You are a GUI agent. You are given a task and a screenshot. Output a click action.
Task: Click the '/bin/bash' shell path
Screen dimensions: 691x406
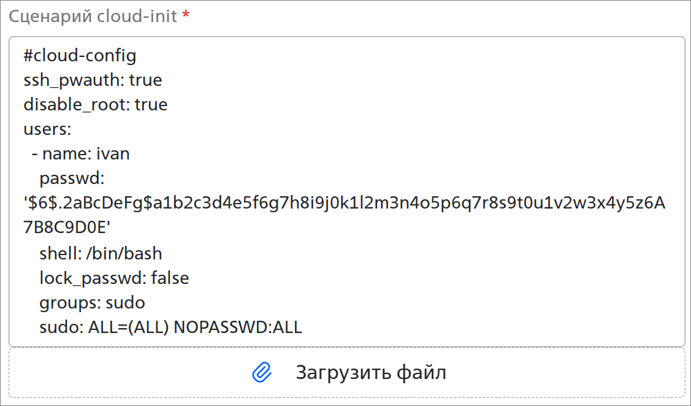[124, 253]
